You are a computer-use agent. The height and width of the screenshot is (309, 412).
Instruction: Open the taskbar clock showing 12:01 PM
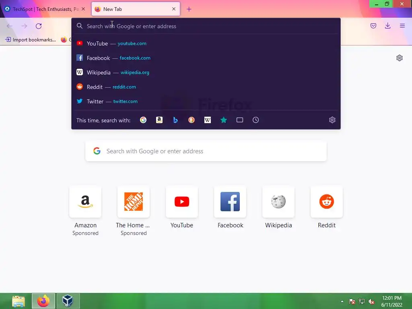coord(392,301)
